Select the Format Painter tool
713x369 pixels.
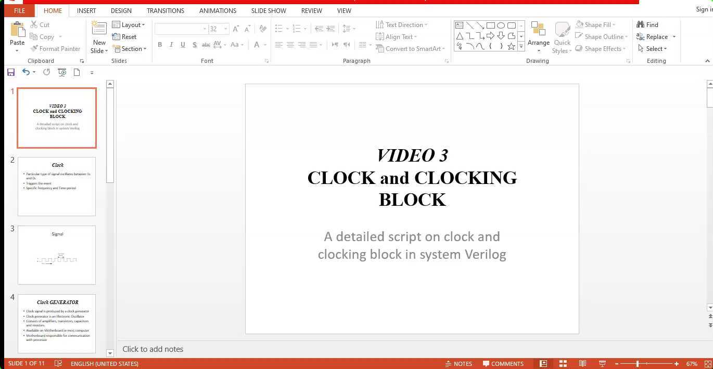click(56, 48)
